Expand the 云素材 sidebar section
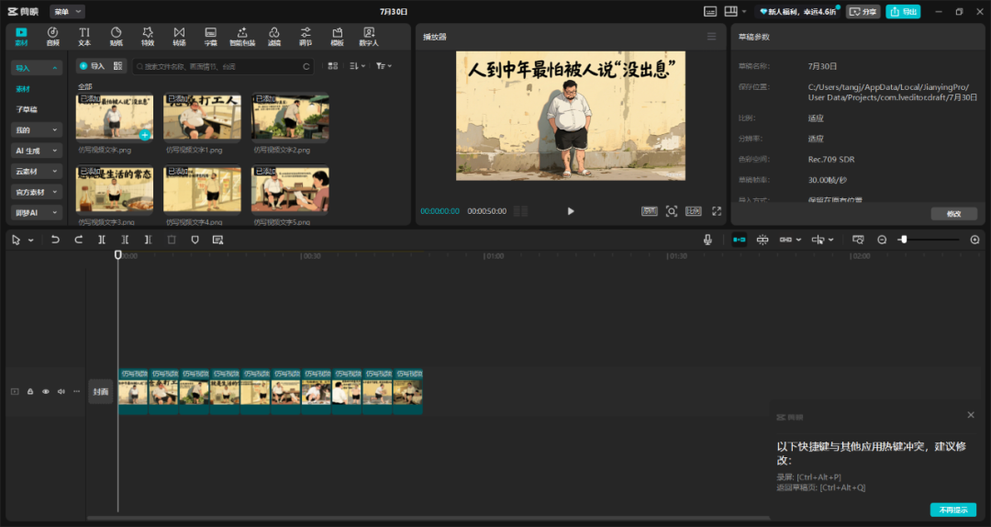This screenshot has width=991, height=527. [x=37, y=172]
